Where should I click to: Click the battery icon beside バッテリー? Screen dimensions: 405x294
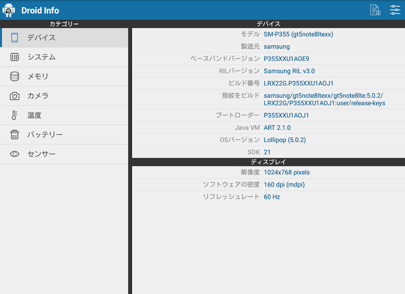pos(15,134)
